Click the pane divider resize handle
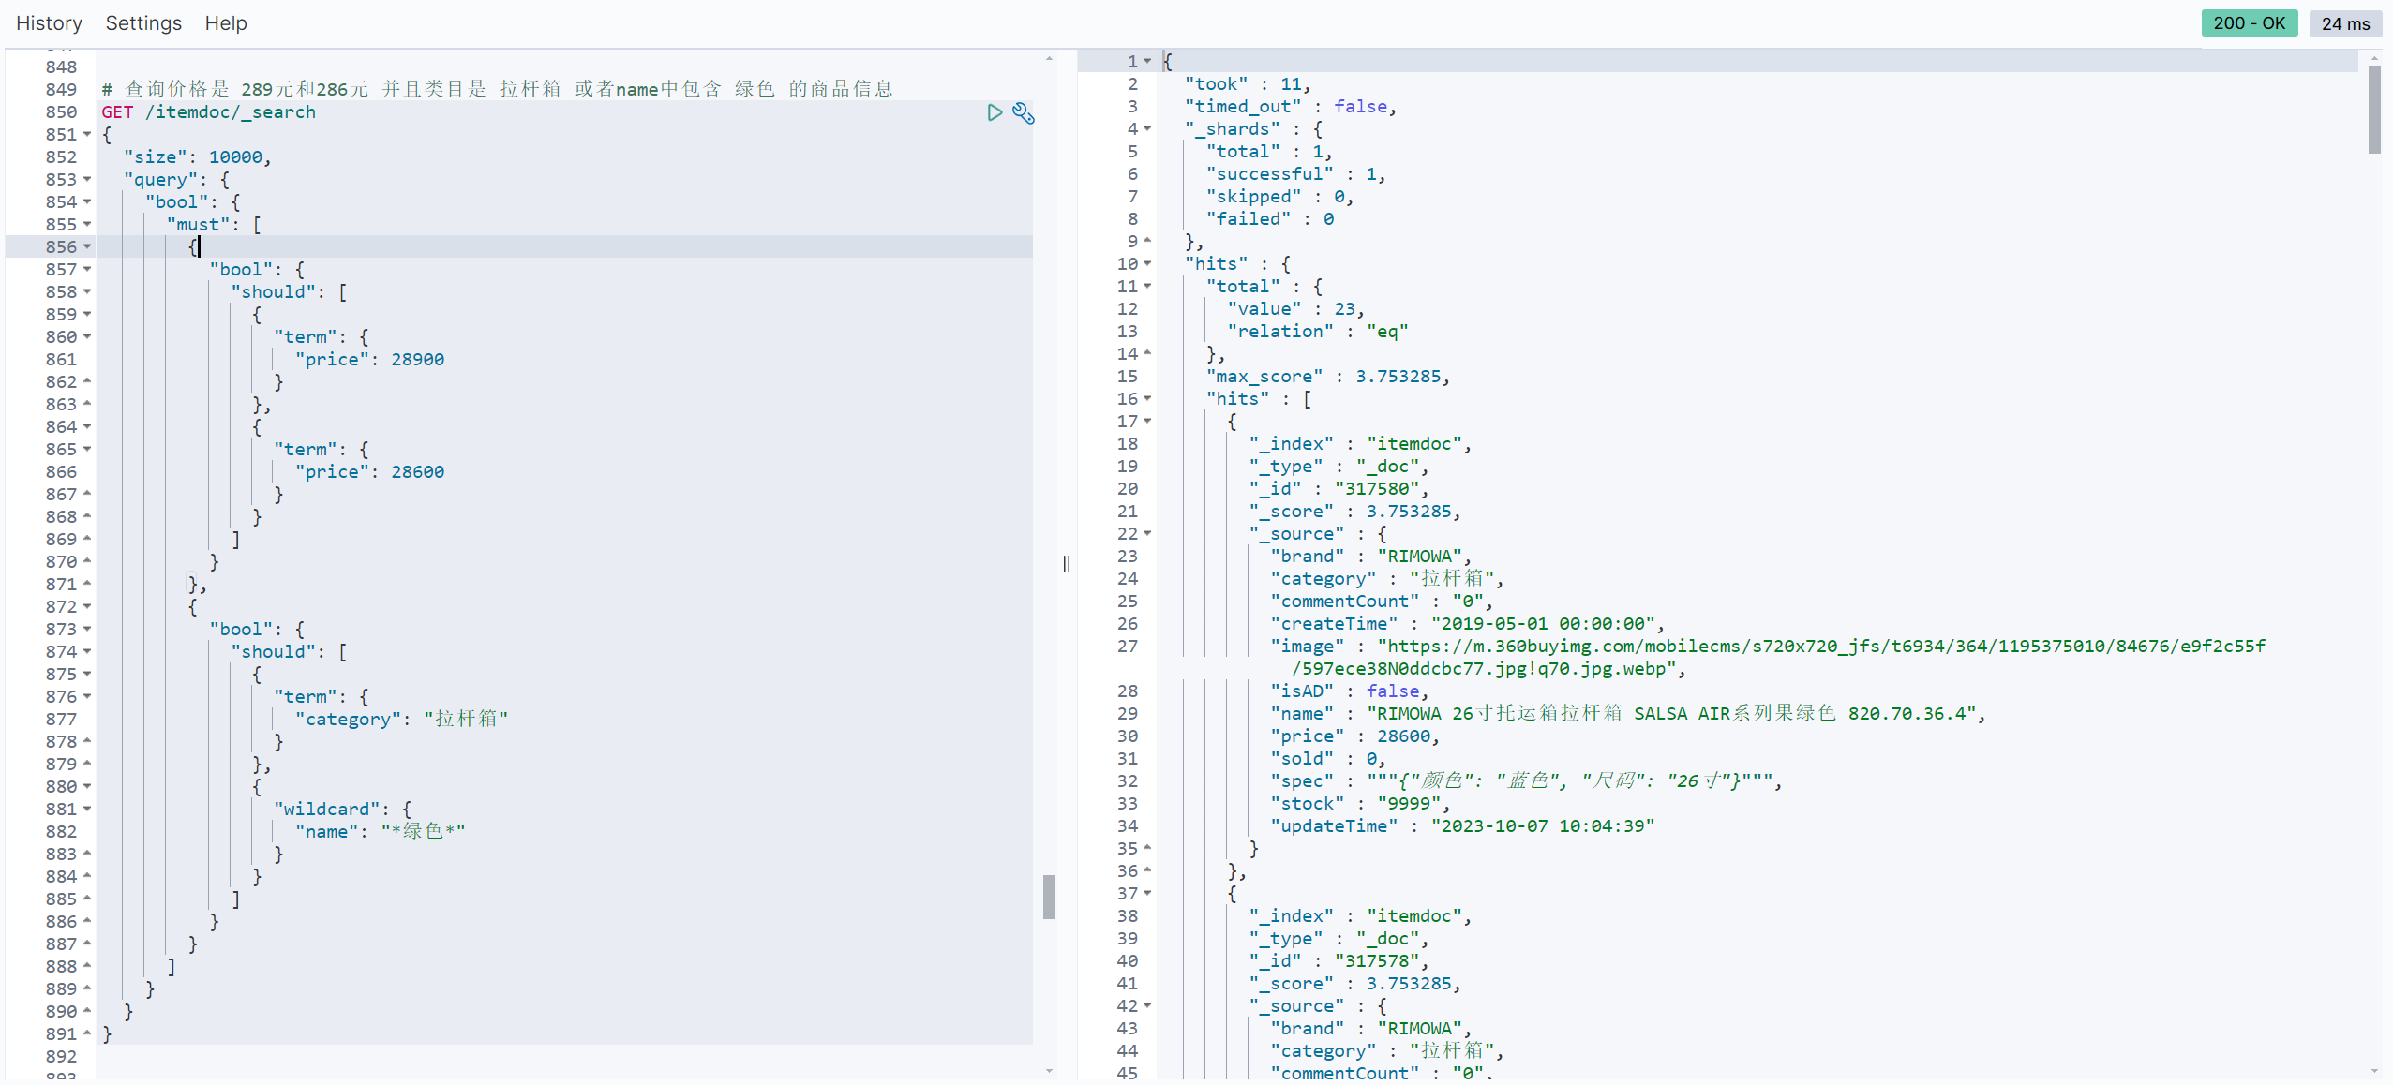 [x=1067, y=563]
